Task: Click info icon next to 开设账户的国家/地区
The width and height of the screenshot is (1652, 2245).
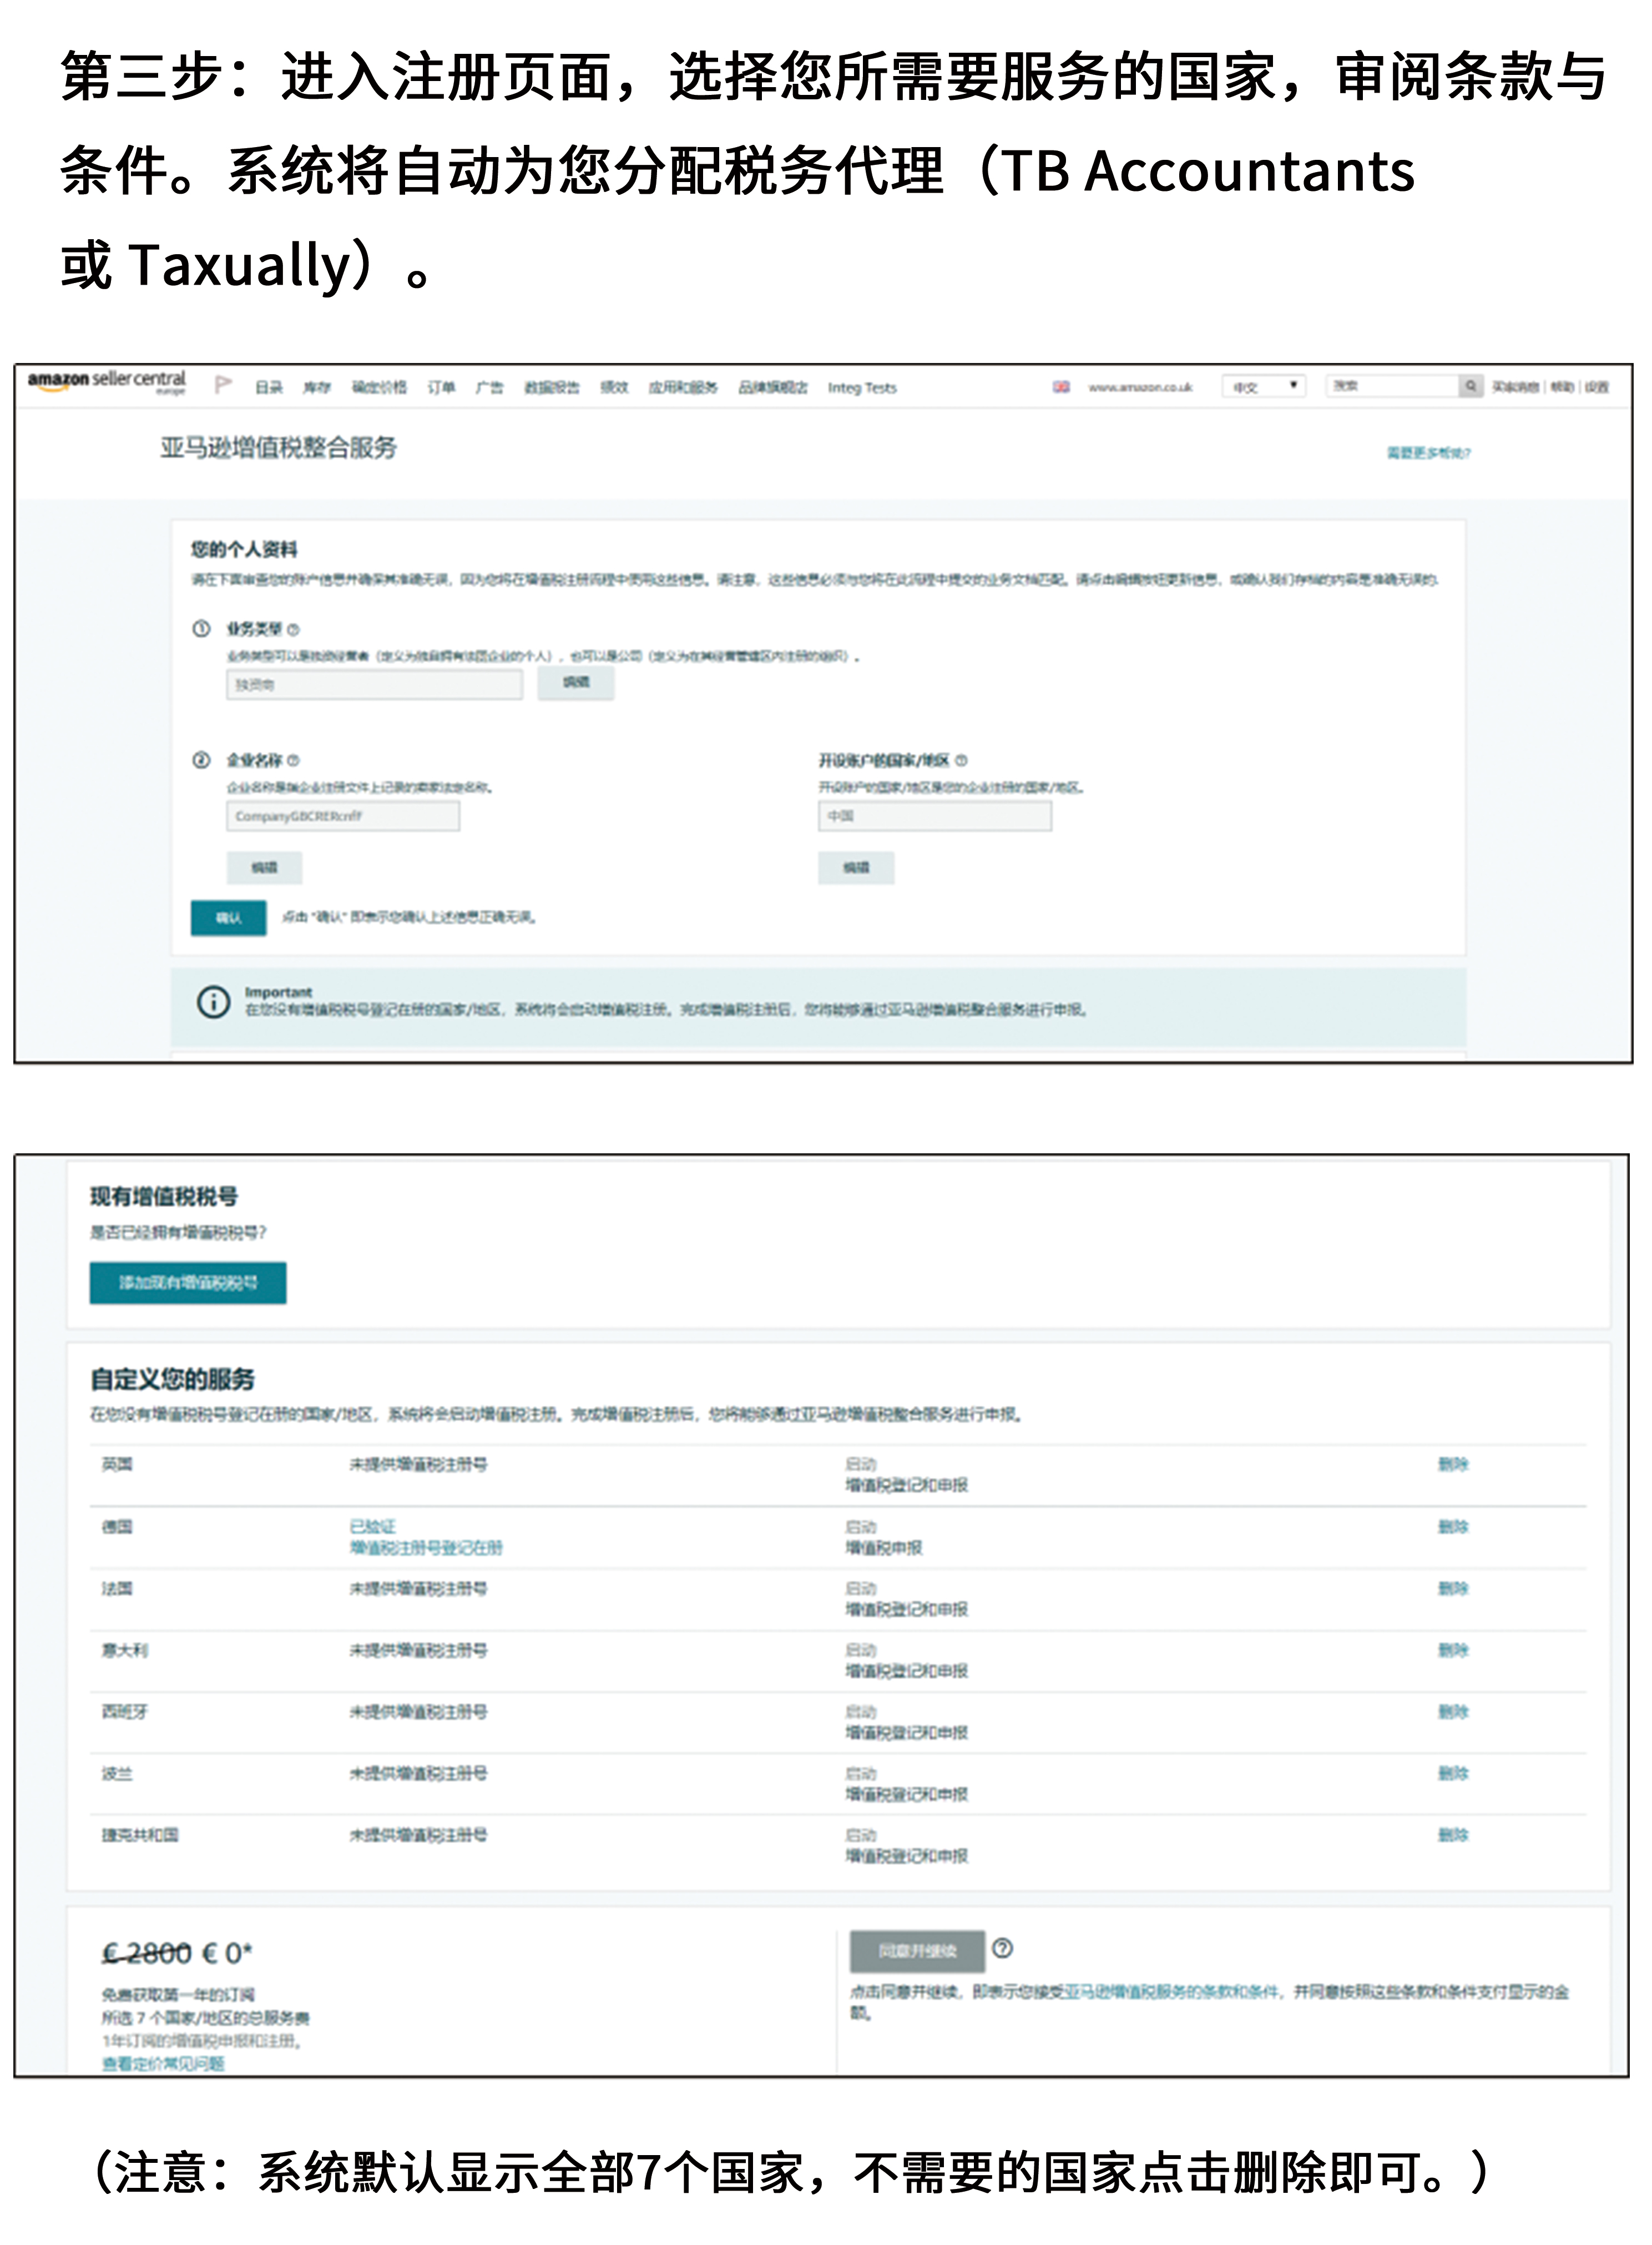Action: pos(961,760)
